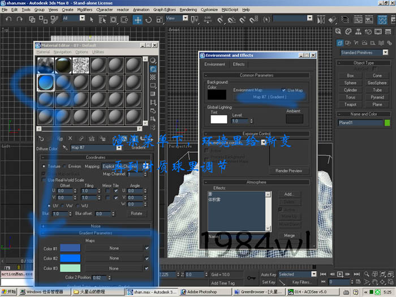Open the Selected key filter dropdown

pyautogui.click(x=313, y=274)
